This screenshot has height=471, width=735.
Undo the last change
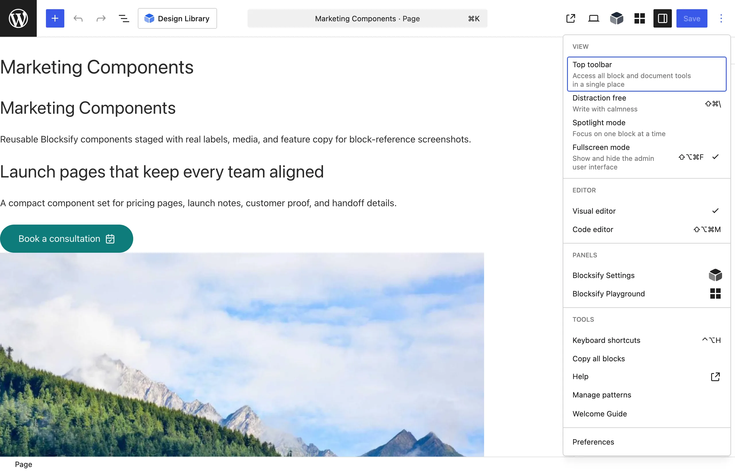[78, 18]
